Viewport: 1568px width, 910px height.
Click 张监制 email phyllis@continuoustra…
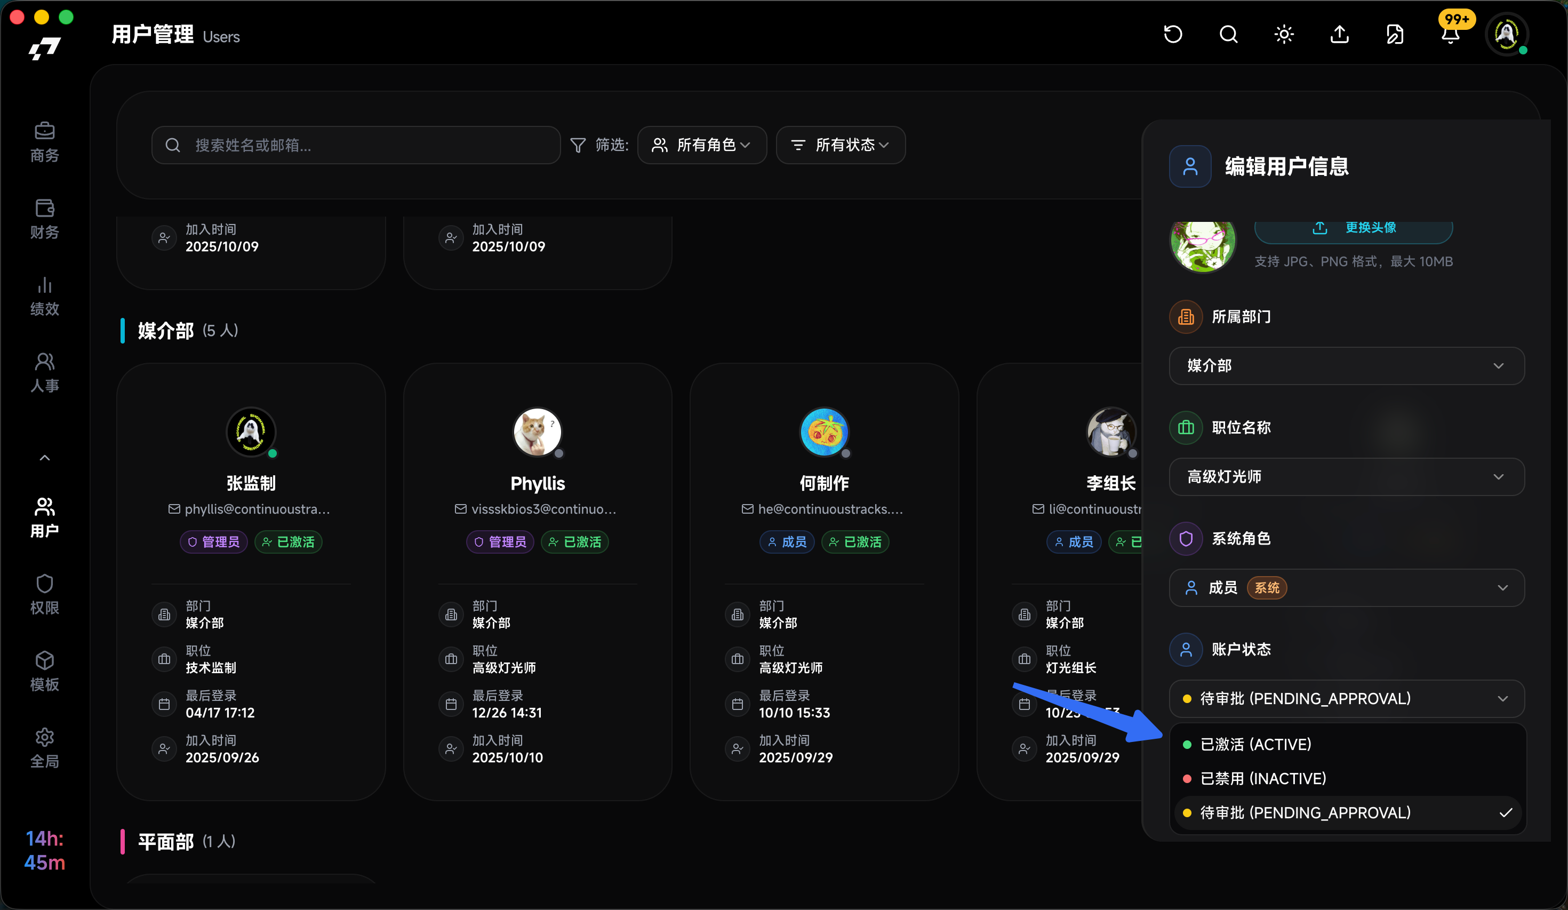(x=250, y=509)
